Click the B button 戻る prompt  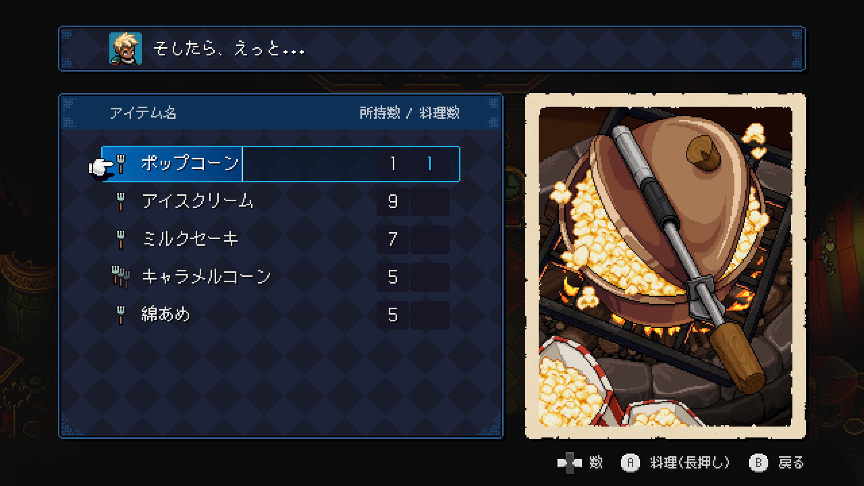(777, 463)
